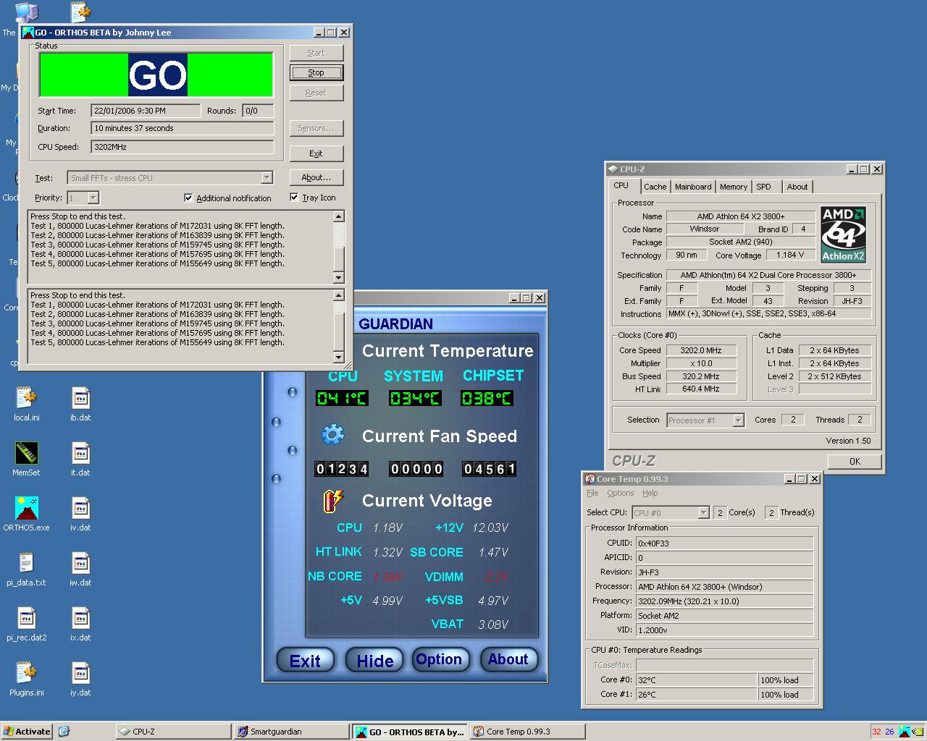Click the Exit button in Guardian

[x=305, y=660]
